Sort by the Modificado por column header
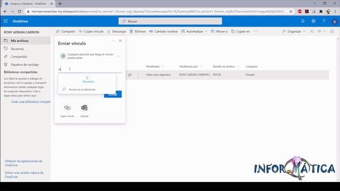Viewport: 340px width, 191px height. 190,66
